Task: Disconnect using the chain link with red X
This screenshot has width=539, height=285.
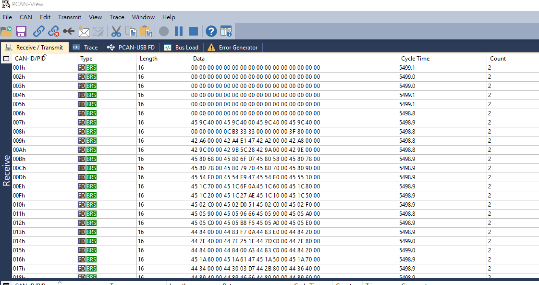Action: tap(53, 31)
